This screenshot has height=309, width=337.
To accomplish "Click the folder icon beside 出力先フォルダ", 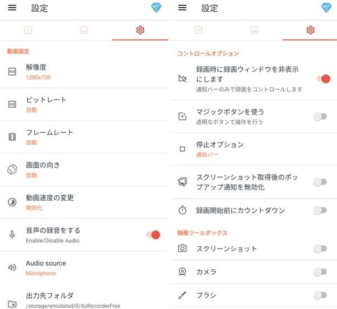I will tap(12, 303).
